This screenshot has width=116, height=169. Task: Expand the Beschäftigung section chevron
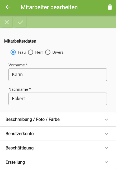pos(106,148)
